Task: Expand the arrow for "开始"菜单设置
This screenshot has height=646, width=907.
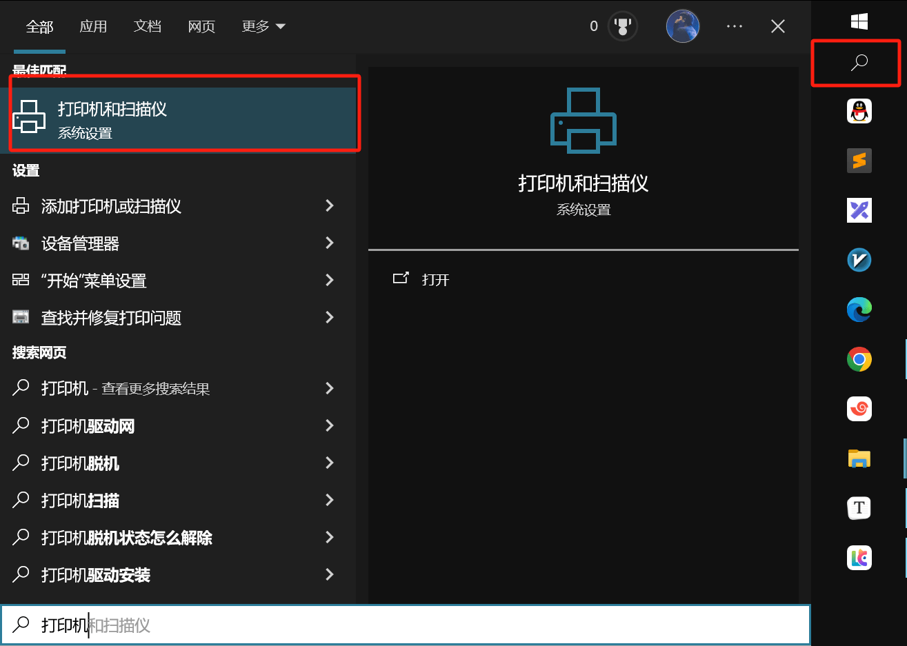Action: (x=330, y=280)
